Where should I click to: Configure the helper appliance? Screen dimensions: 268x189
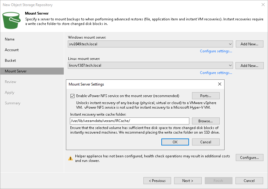pyautogui.click(x=249, y=158)
